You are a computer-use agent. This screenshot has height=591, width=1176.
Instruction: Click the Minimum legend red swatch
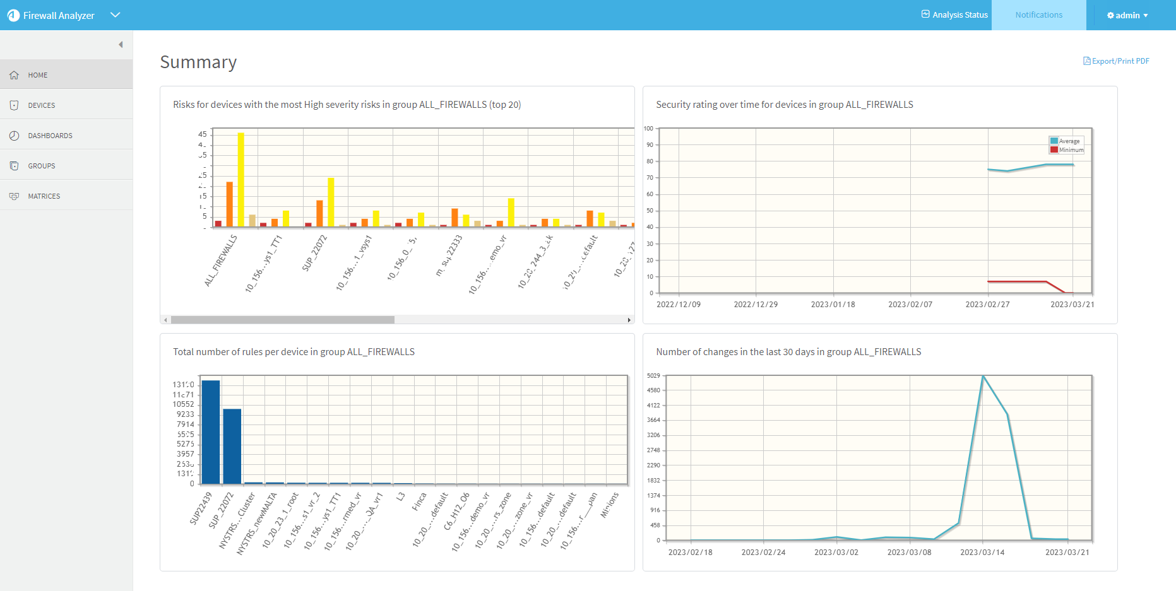(x=1054, y=150)
